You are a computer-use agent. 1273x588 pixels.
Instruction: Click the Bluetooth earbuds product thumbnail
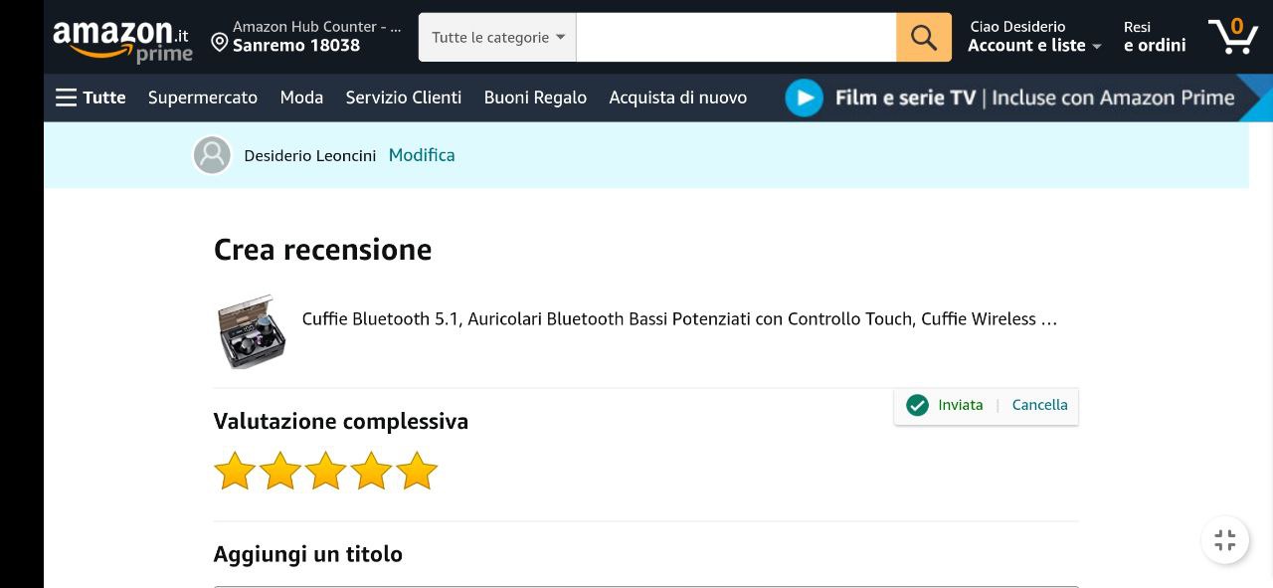click(252, 331)
